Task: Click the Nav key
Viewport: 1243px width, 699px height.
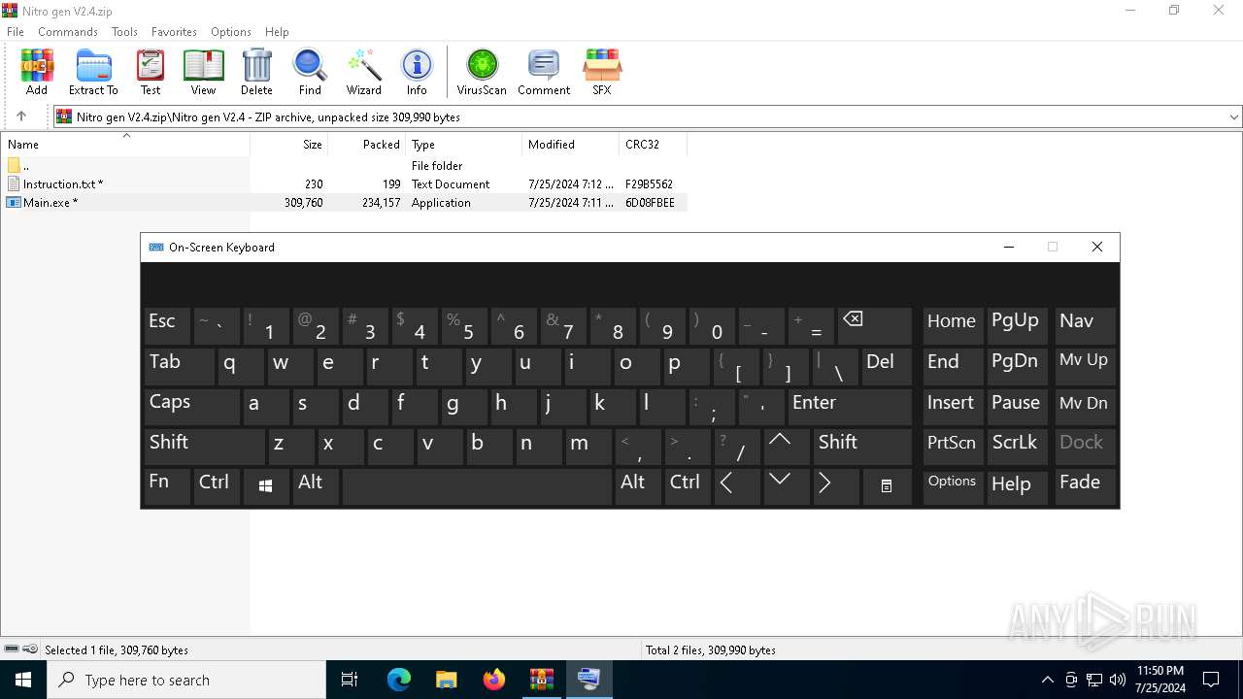Action: pyautogui.click(x=1085, y=325)
